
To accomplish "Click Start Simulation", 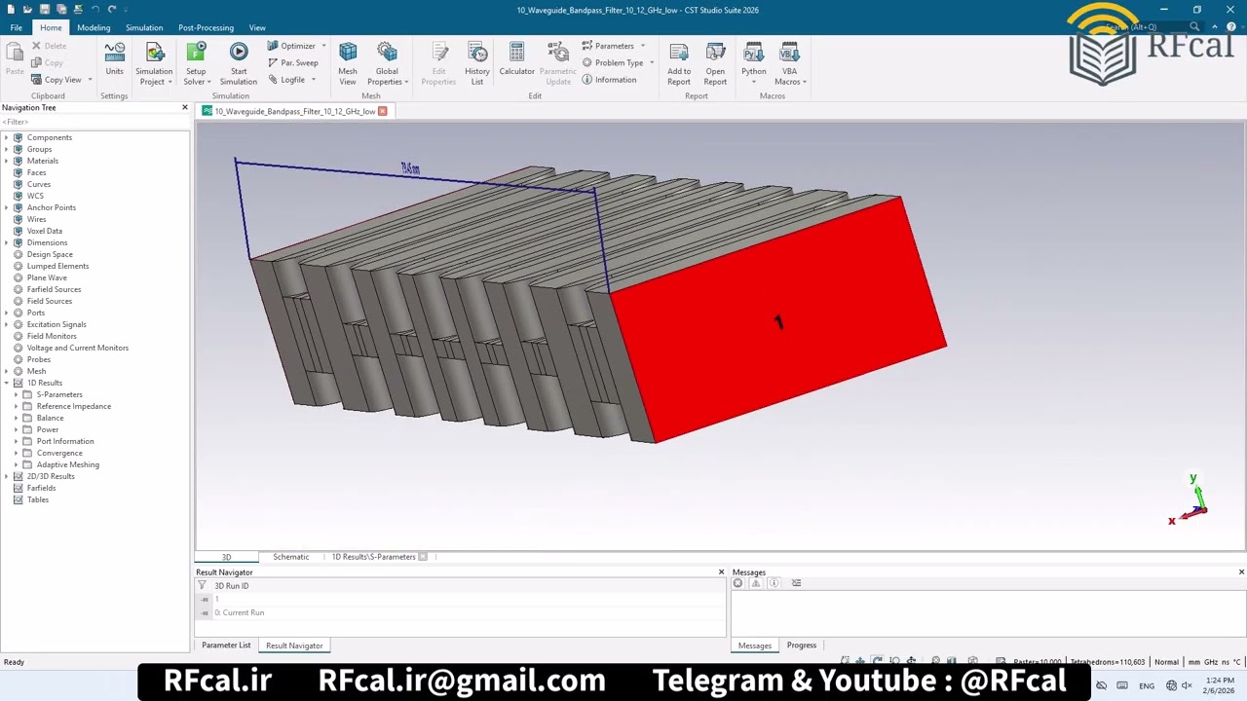I will 238,62.
